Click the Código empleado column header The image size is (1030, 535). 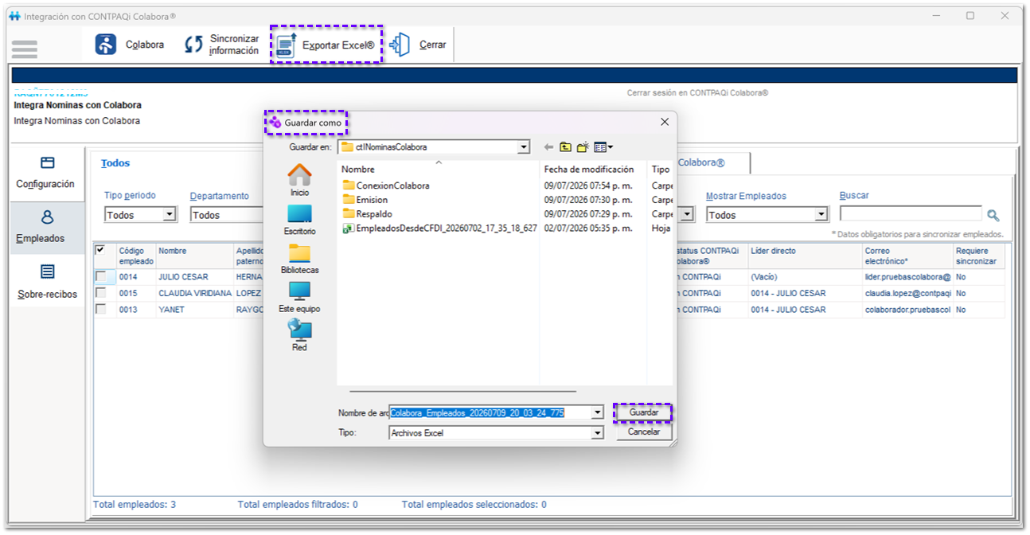136,256
